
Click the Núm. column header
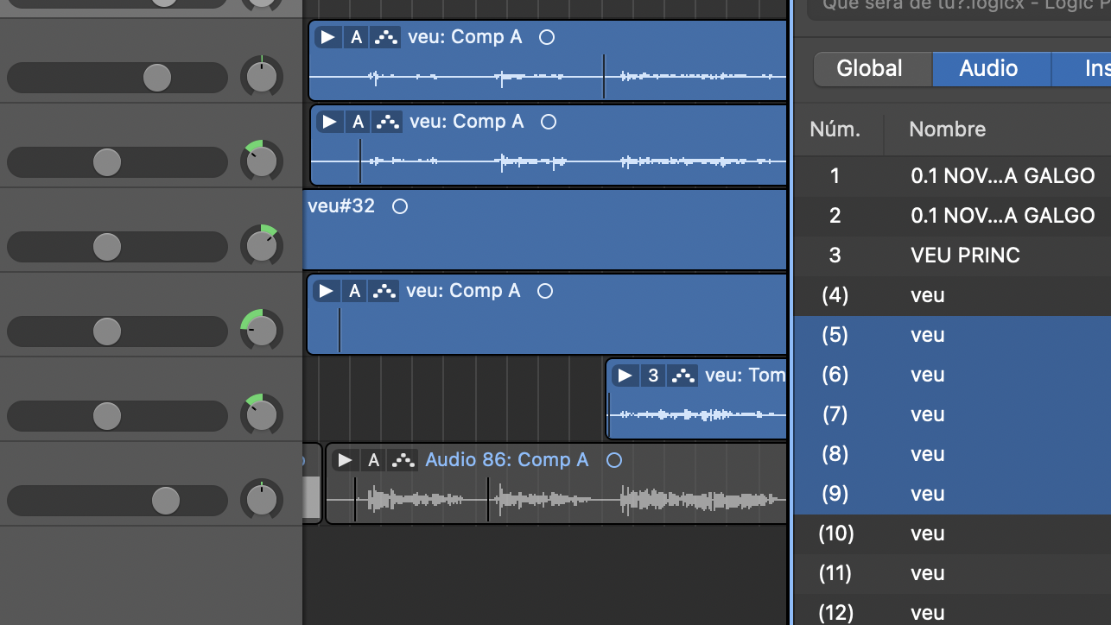pyautogui.click(x=835, y=129)
